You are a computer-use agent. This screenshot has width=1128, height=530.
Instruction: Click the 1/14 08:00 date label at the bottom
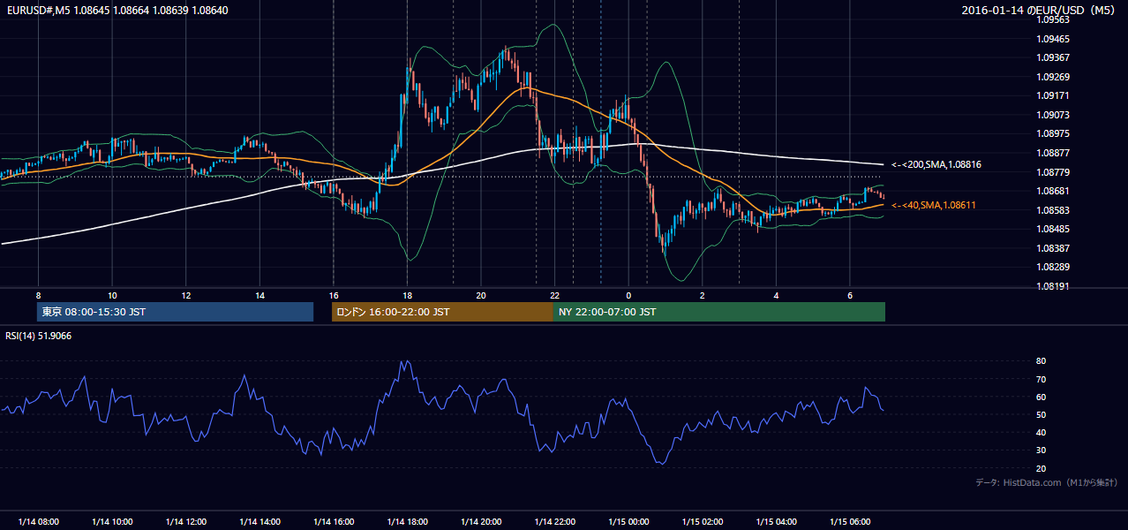[x=38, y=521]
